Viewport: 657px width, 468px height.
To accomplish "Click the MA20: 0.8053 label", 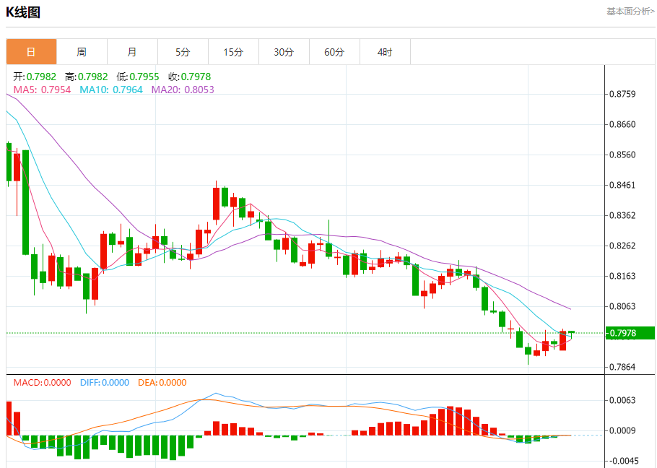I will click(183, 90).
